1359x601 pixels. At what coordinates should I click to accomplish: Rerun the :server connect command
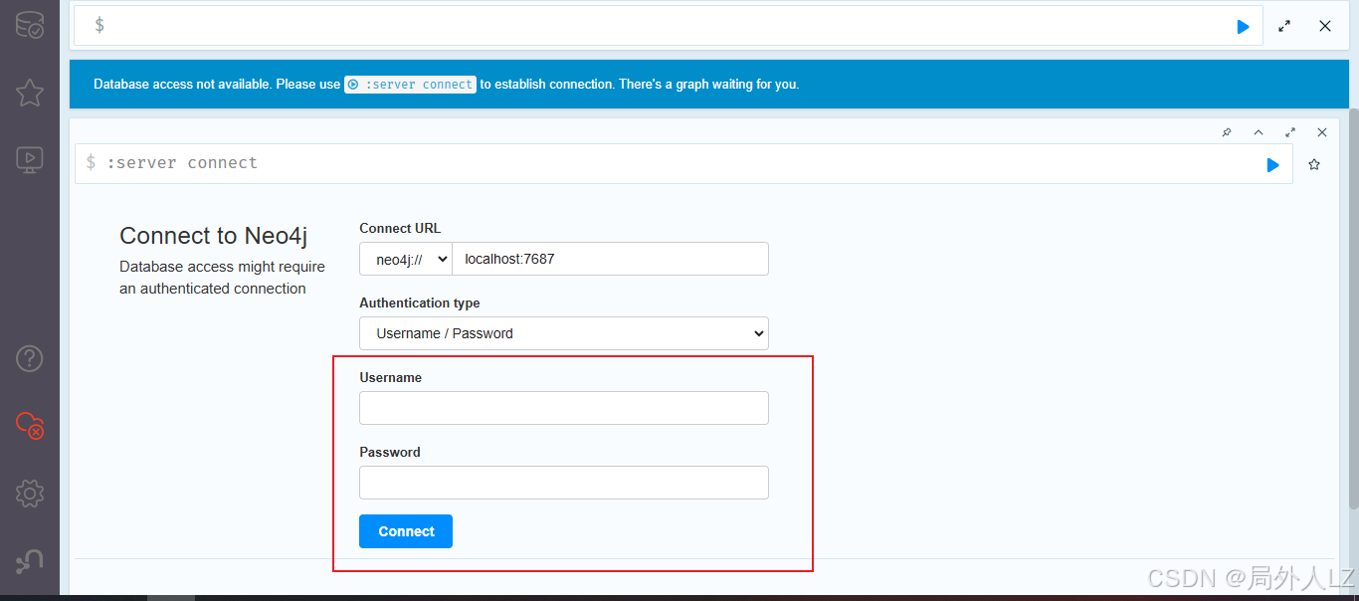click(x=1272, y=165)
